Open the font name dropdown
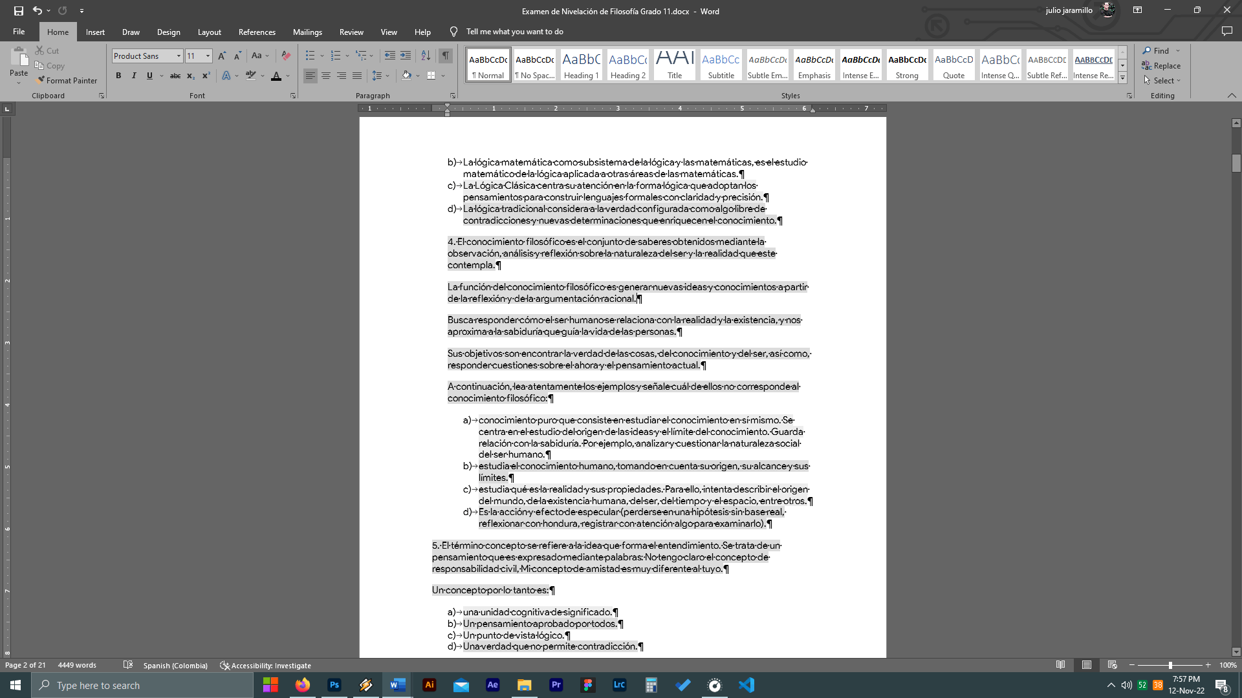The width and height of the screenshot is (1242, 698). tap(179, 56)
